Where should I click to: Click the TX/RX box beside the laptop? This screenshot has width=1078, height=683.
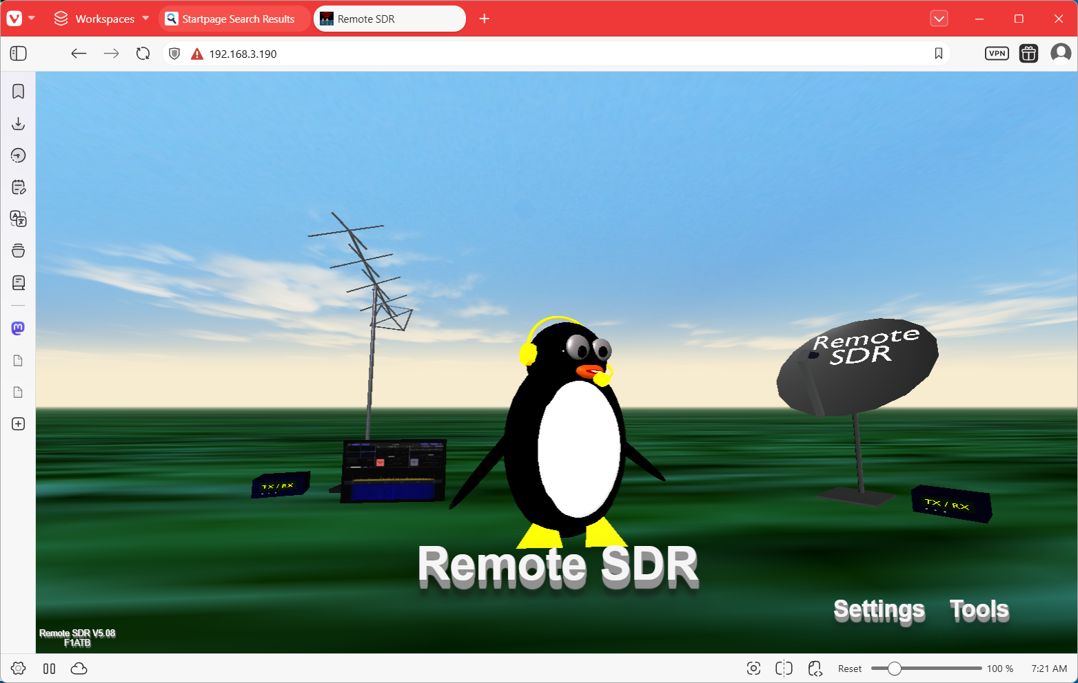coord(281,485)
